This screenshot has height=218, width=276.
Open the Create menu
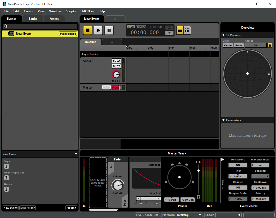click(28, 11)
